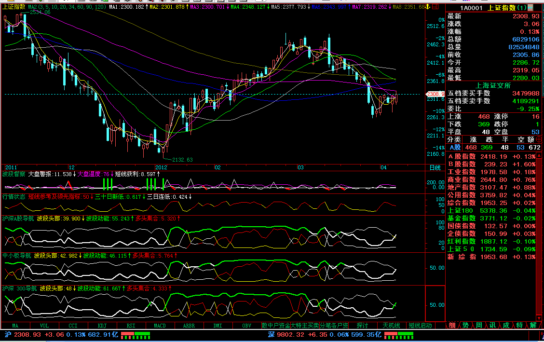
Task: Select the 工业指数 row
Action: 491,172
